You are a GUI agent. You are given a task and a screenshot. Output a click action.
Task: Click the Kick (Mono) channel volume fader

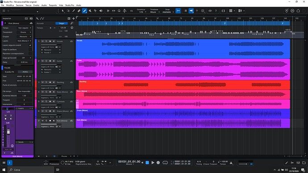coord(8,132)
